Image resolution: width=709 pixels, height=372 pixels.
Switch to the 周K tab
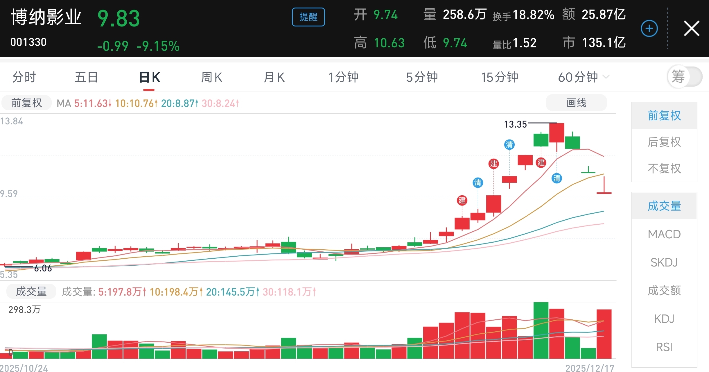click(x=211, y=77)
